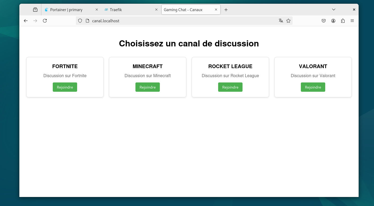Open the Firefox View icon
374x206 pixels.
pos(35,10)
